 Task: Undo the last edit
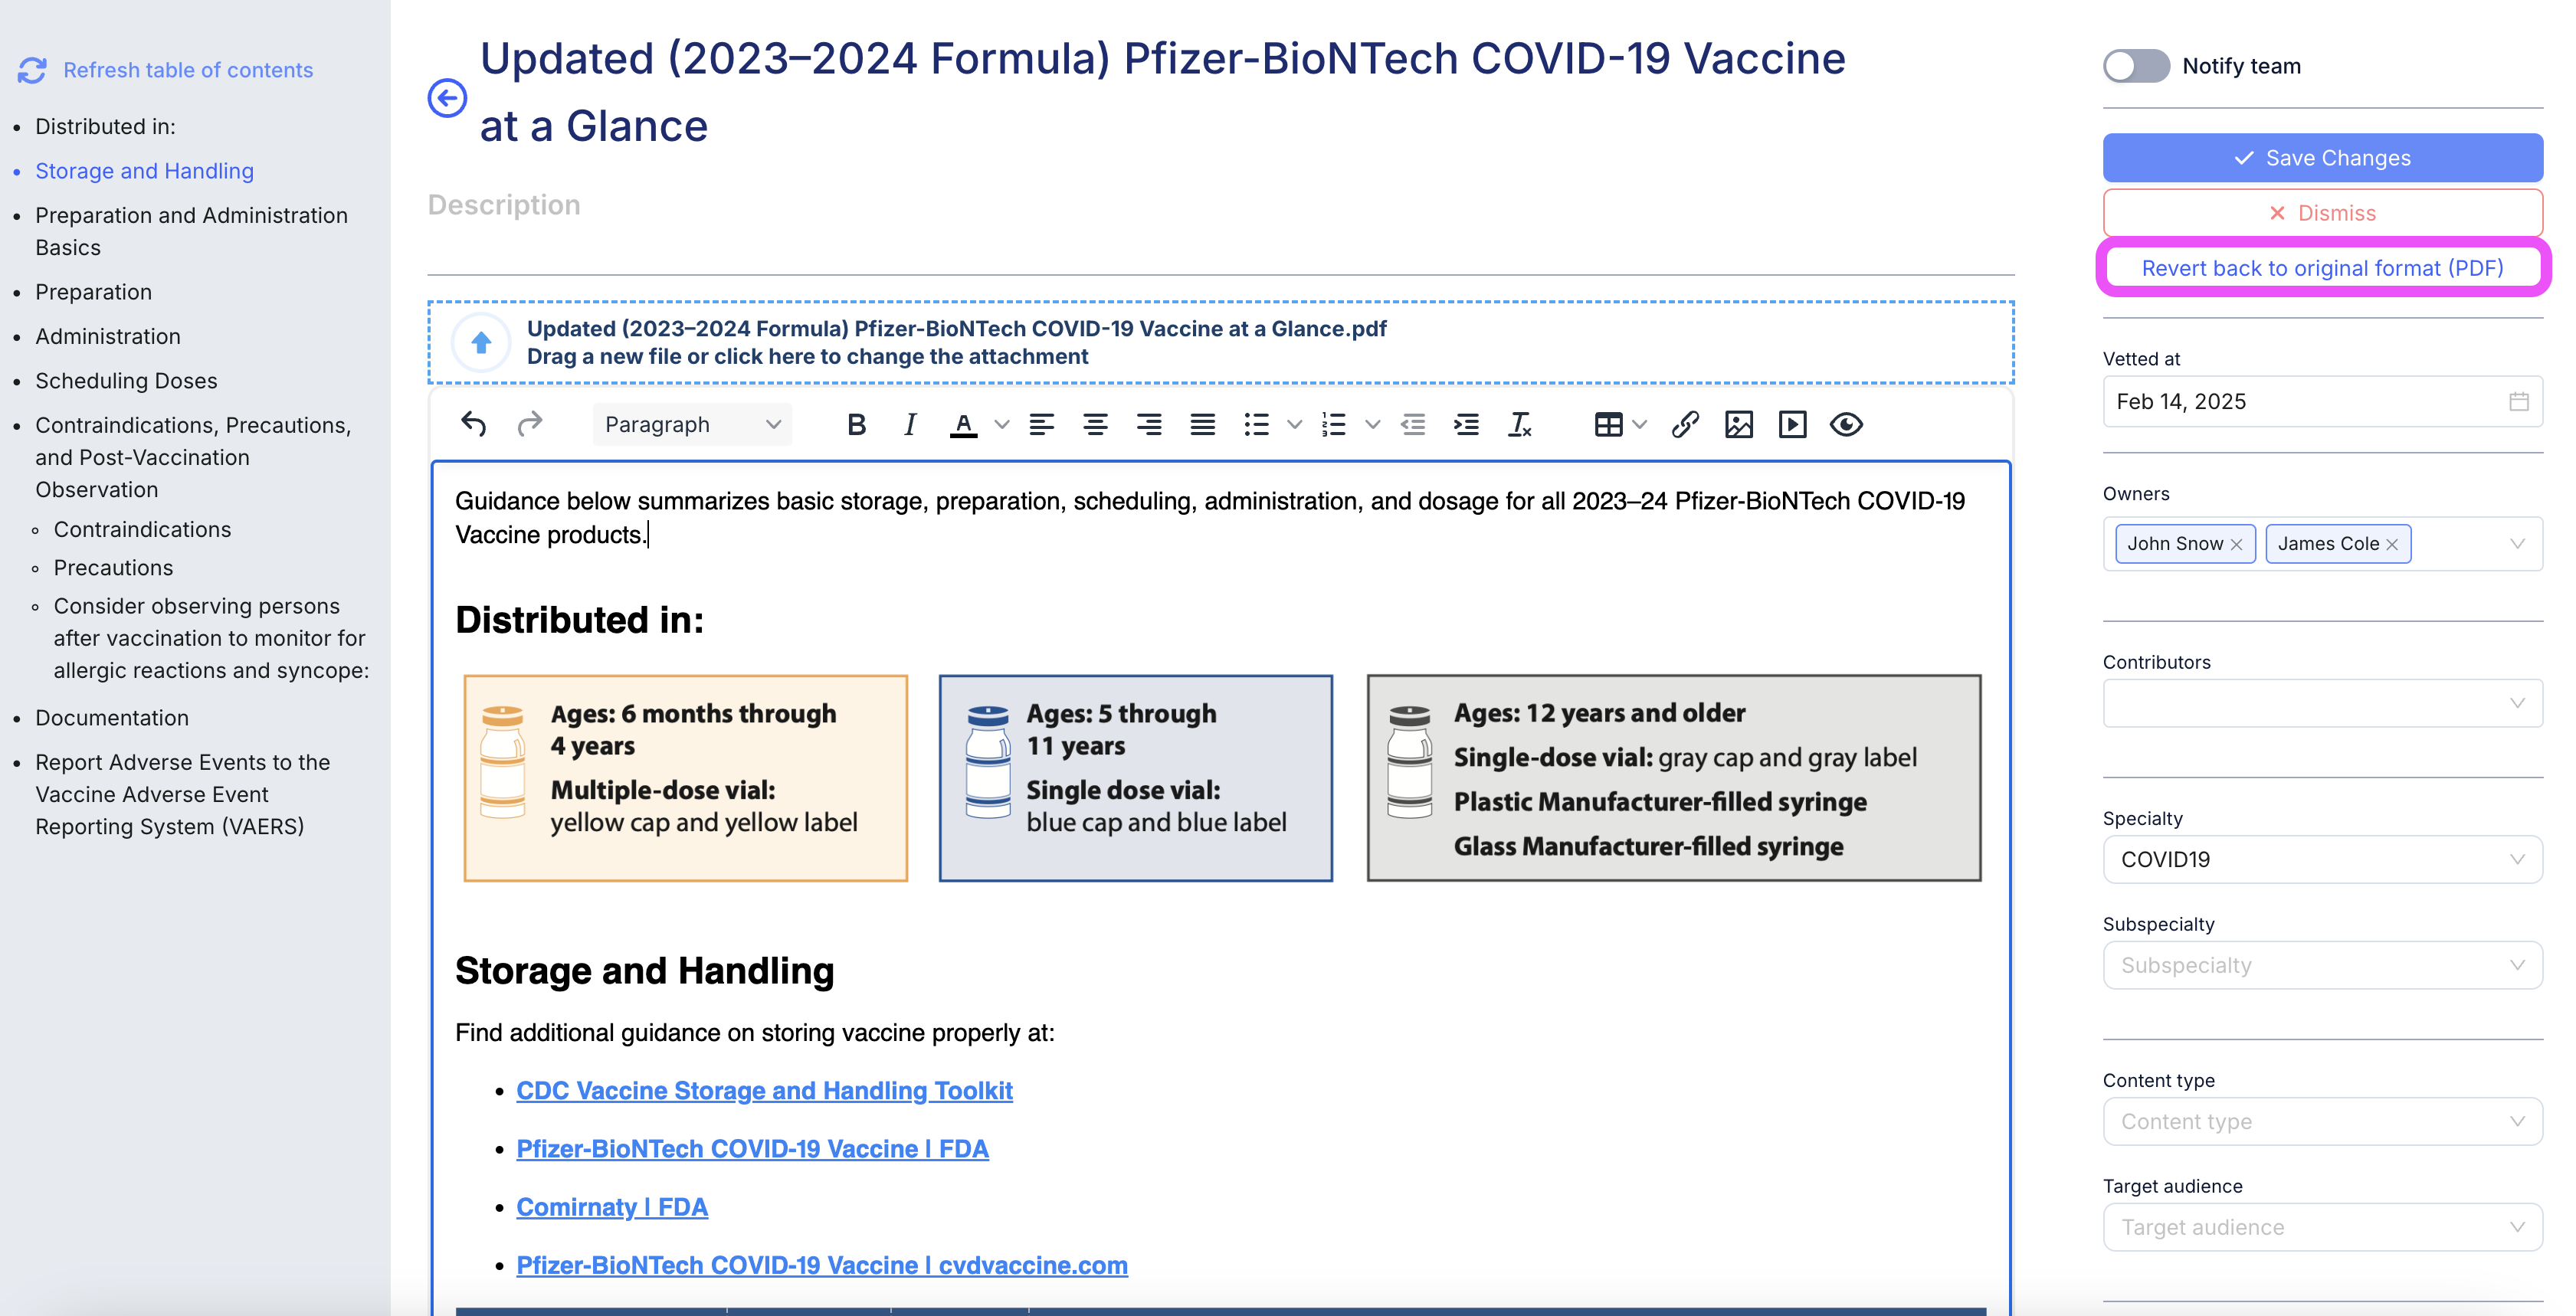pyautogui.click(x=474, y=424)
